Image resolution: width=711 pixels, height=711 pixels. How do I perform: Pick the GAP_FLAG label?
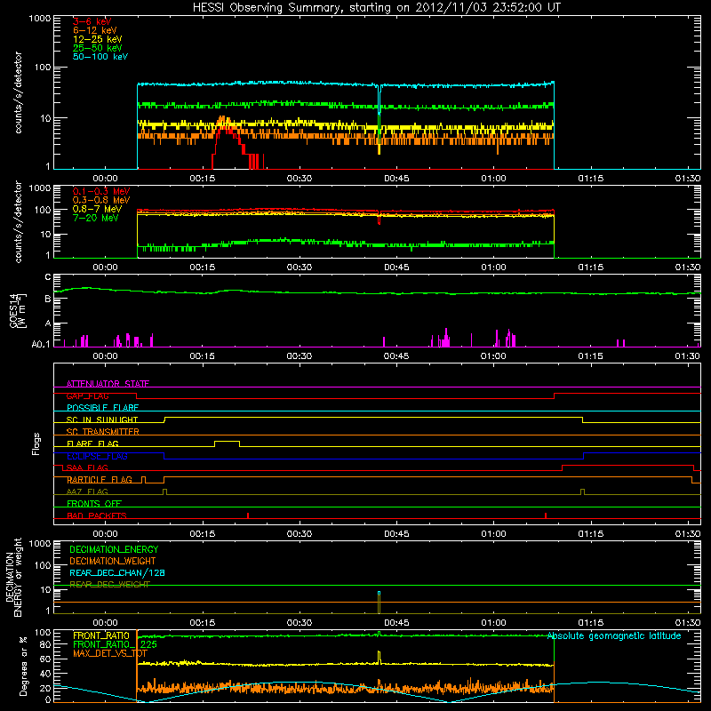(x=87, y=395)
